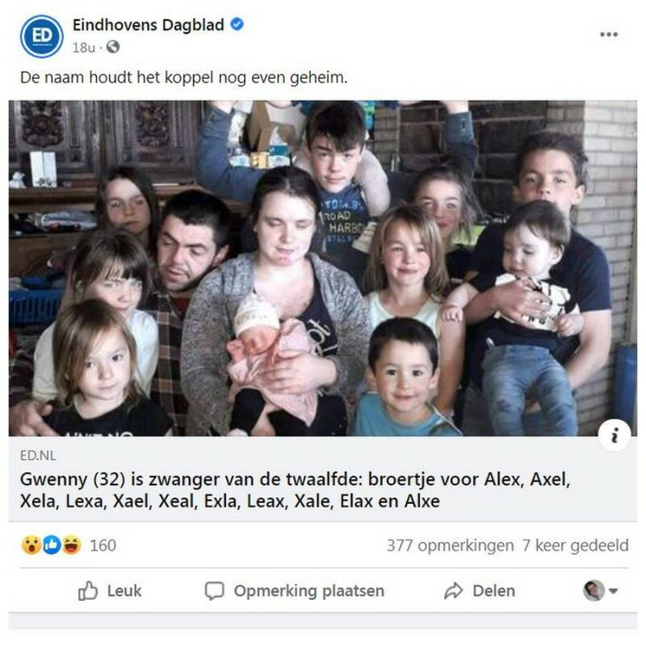Toggle the Leuk thumbs-up button
The height and width of the screenshot is (646, 646).
click(x=110, y=591)
